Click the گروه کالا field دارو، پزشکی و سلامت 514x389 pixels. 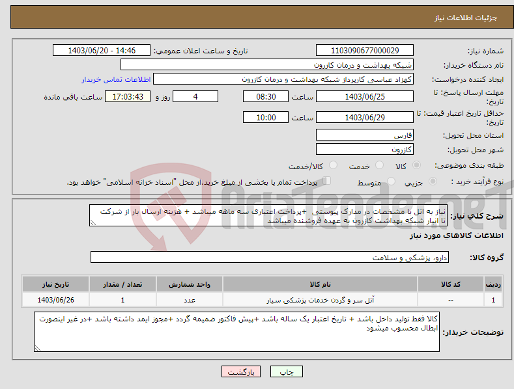pyautogui.click(x=270, y=258)
